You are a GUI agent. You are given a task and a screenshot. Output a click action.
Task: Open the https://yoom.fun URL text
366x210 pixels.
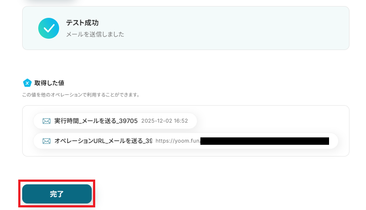178,141
